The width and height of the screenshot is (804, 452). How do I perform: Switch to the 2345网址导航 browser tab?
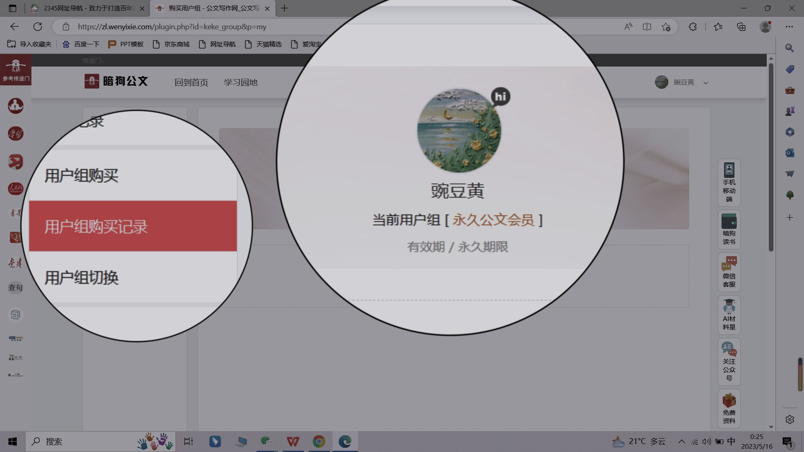(x=87, y=8)
